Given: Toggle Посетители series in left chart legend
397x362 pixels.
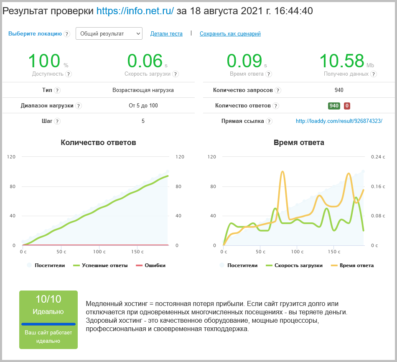Looking at the screenshot, I should click(x=46, y=265).
